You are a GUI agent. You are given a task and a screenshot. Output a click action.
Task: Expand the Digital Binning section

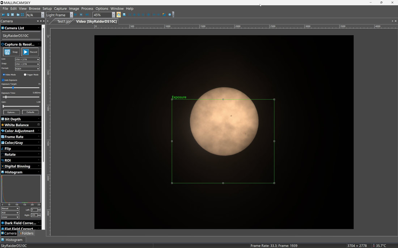coord(39,166)
